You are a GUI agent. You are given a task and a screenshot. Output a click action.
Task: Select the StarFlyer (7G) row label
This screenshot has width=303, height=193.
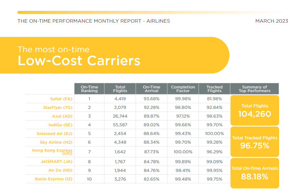pos(57,108)
